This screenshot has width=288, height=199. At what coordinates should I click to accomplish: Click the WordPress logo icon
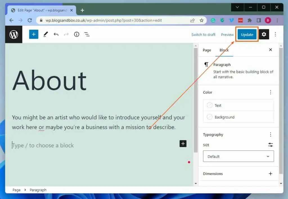[13, 34]
